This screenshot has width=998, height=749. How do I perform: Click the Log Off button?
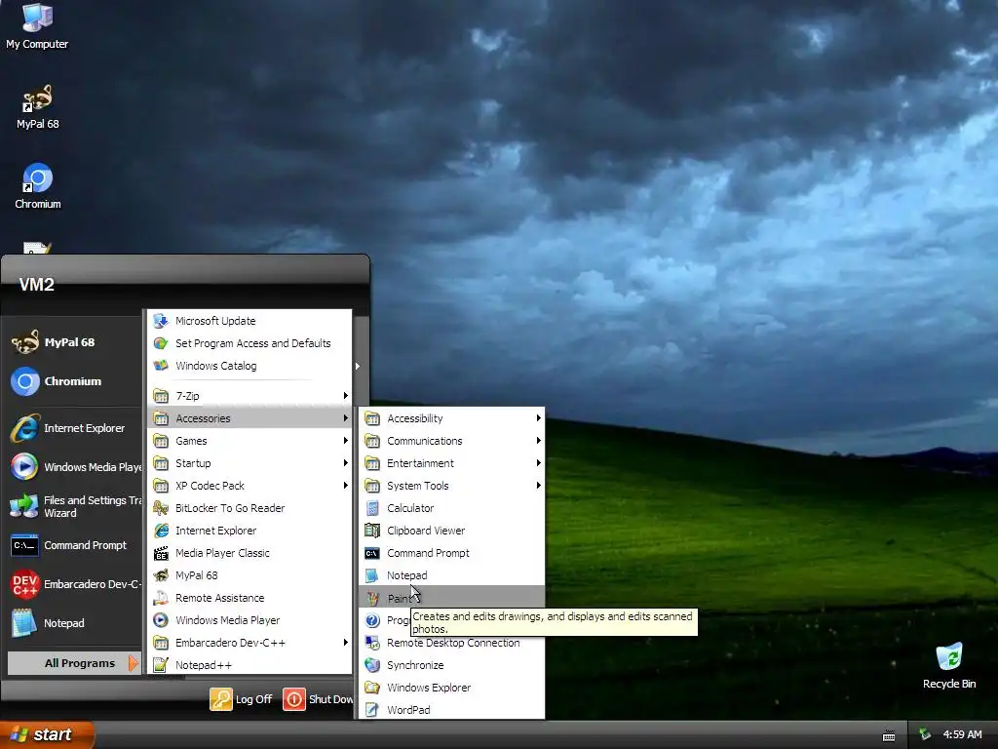click(242, 699)
